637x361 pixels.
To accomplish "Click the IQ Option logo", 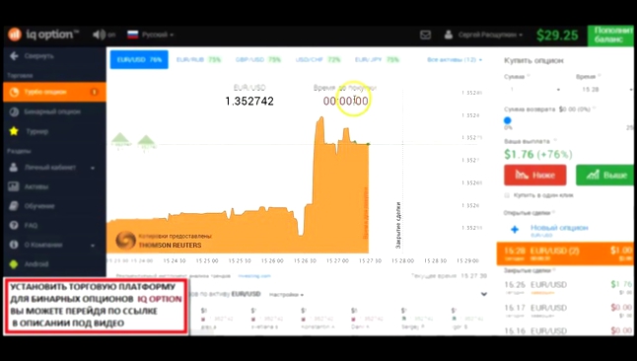I will (43, 35).
